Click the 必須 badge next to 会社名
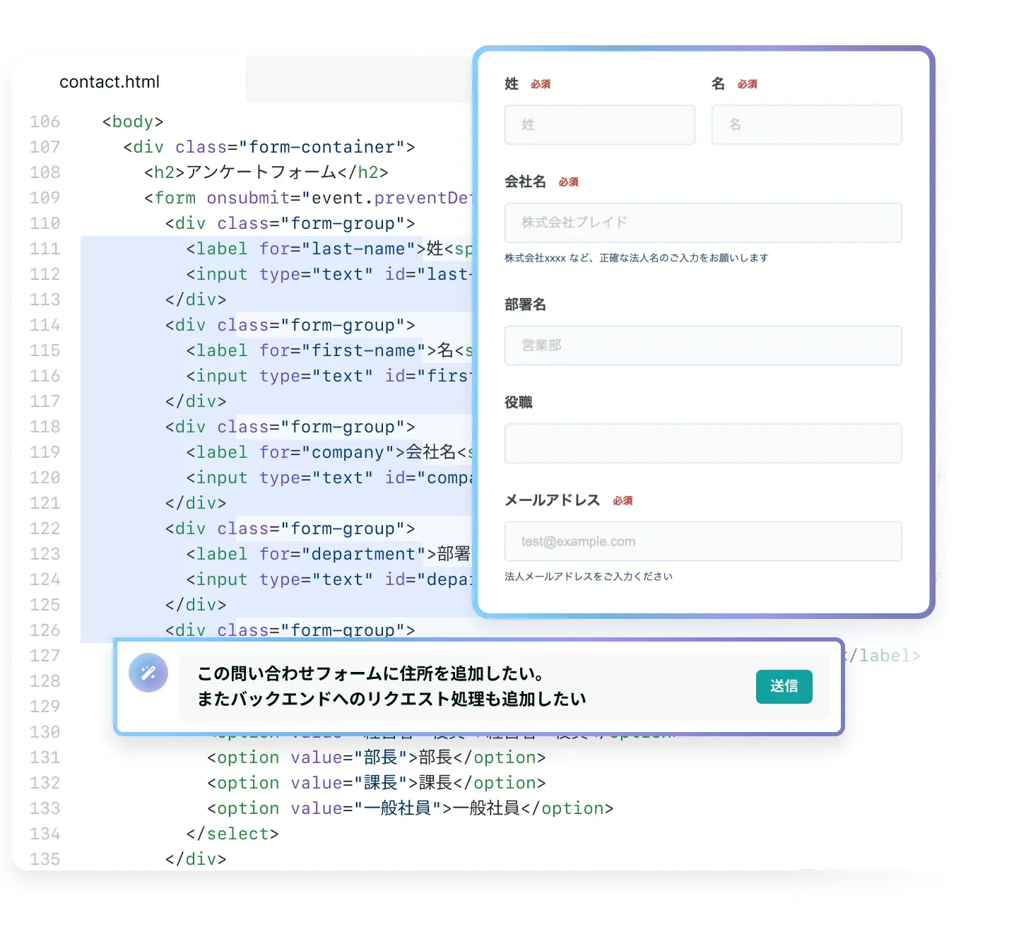Viewport: 1026px width, 927px height. pos(568,182)
